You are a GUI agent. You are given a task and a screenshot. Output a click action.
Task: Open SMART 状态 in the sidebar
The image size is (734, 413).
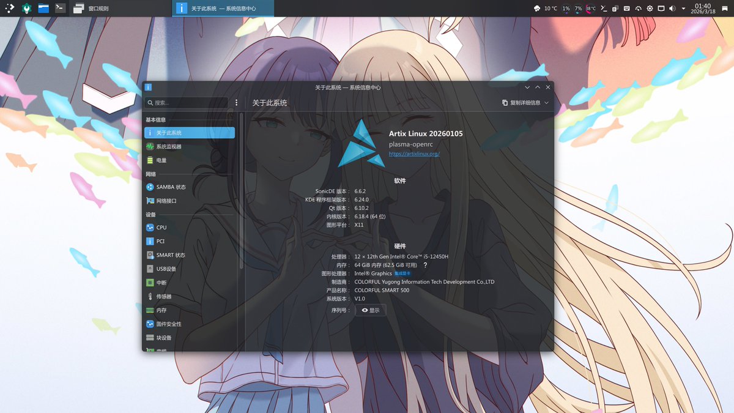point(190,255)
